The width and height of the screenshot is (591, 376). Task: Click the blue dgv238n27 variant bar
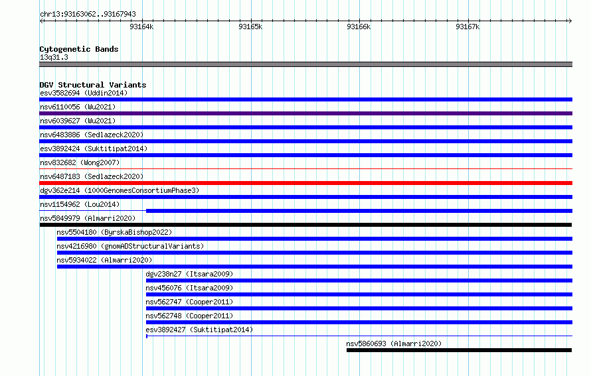[x=359, y=281]
